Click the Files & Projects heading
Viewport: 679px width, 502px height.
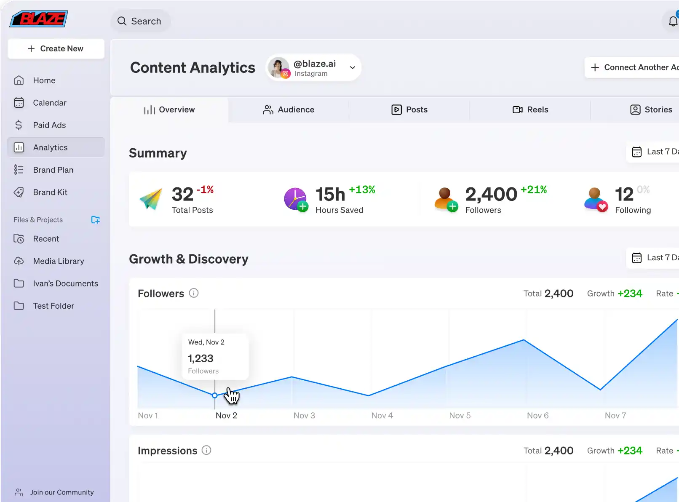[38, 220]
